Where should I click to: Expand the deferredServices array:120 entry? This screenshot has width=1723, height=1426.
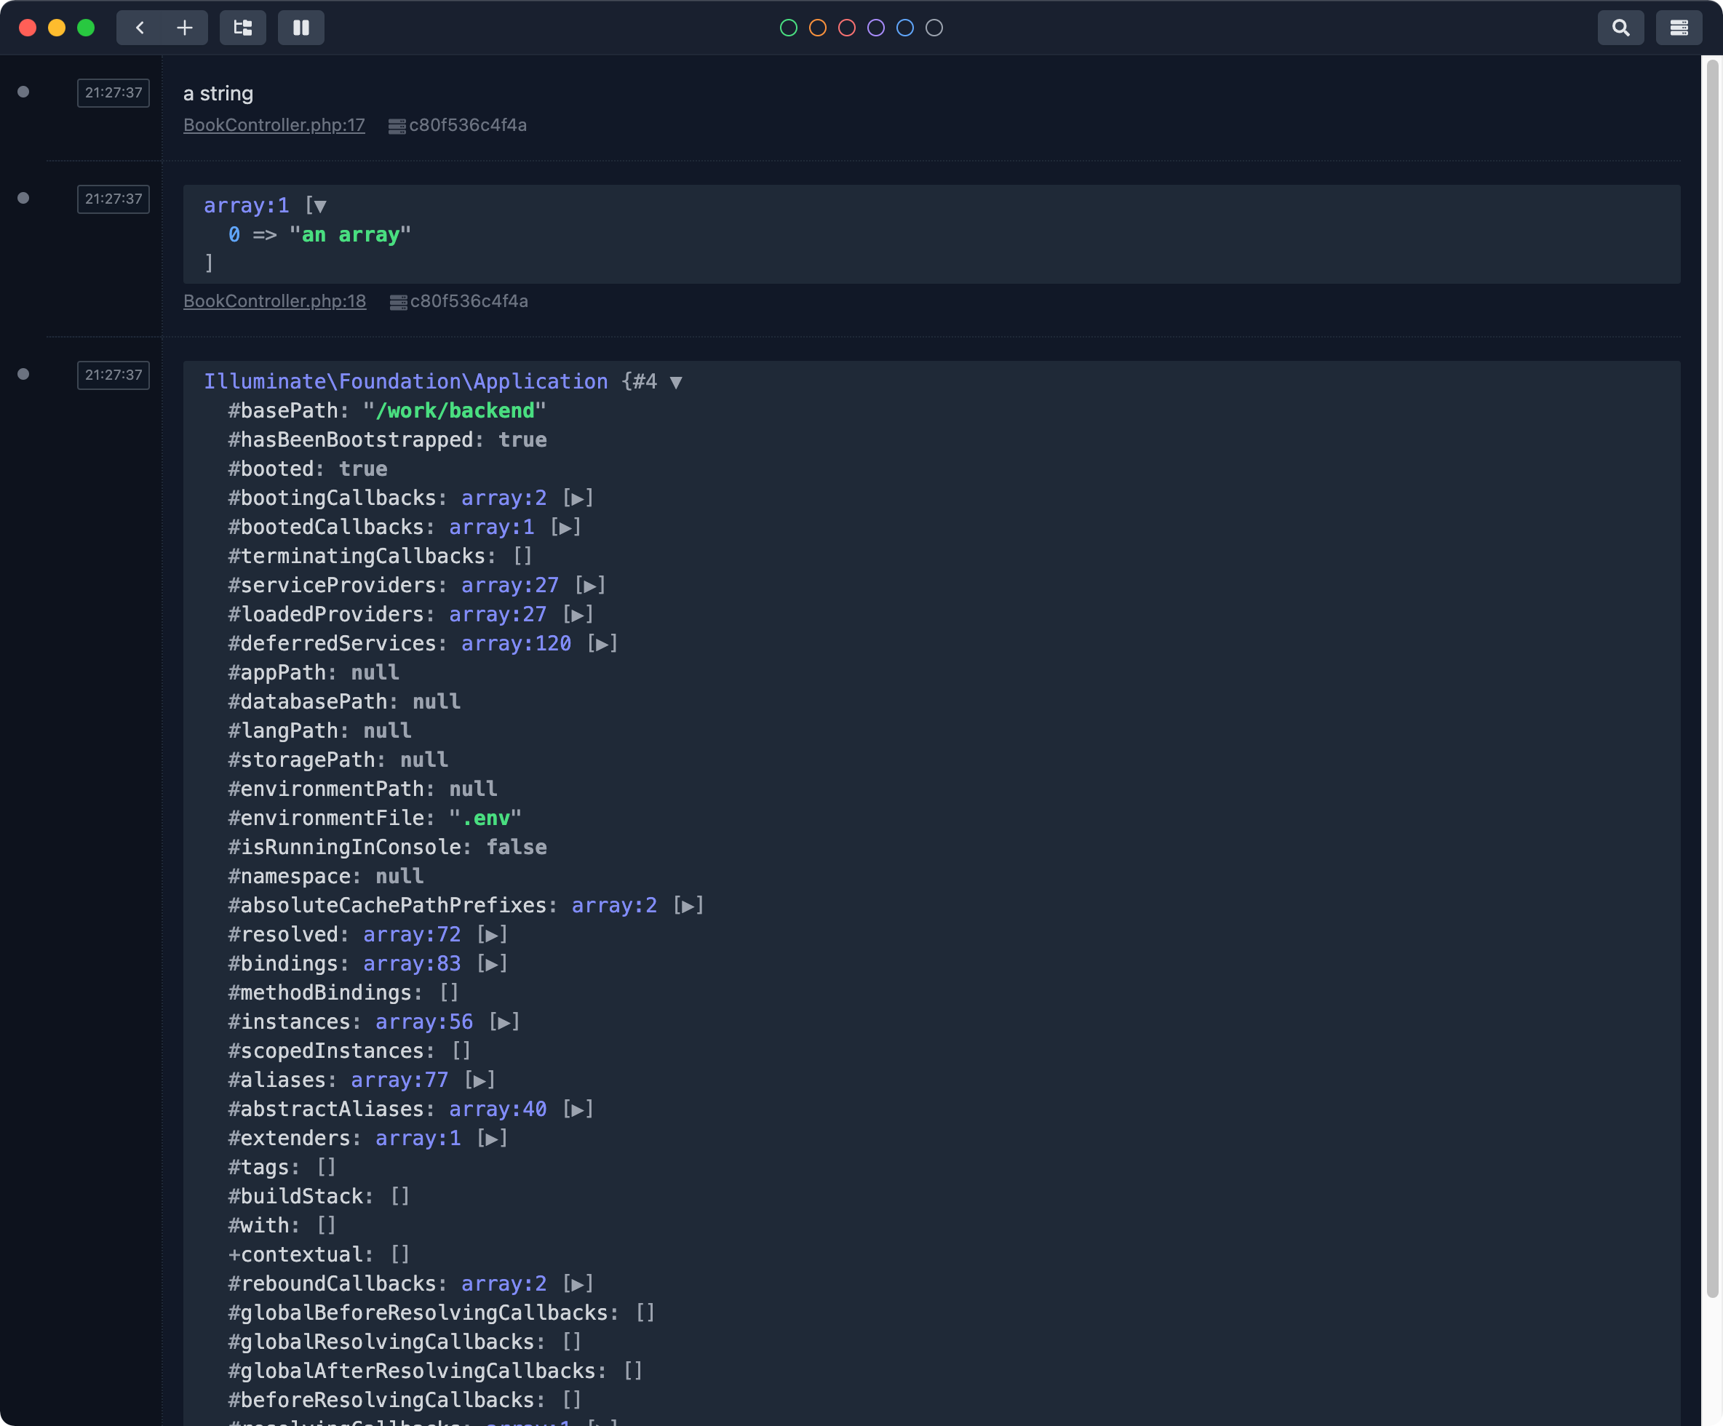tap(602, 643)
